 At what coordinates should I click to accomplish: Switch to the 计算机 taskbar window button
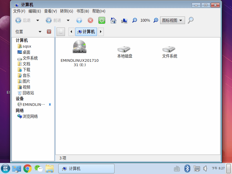[x=86, y=168]
